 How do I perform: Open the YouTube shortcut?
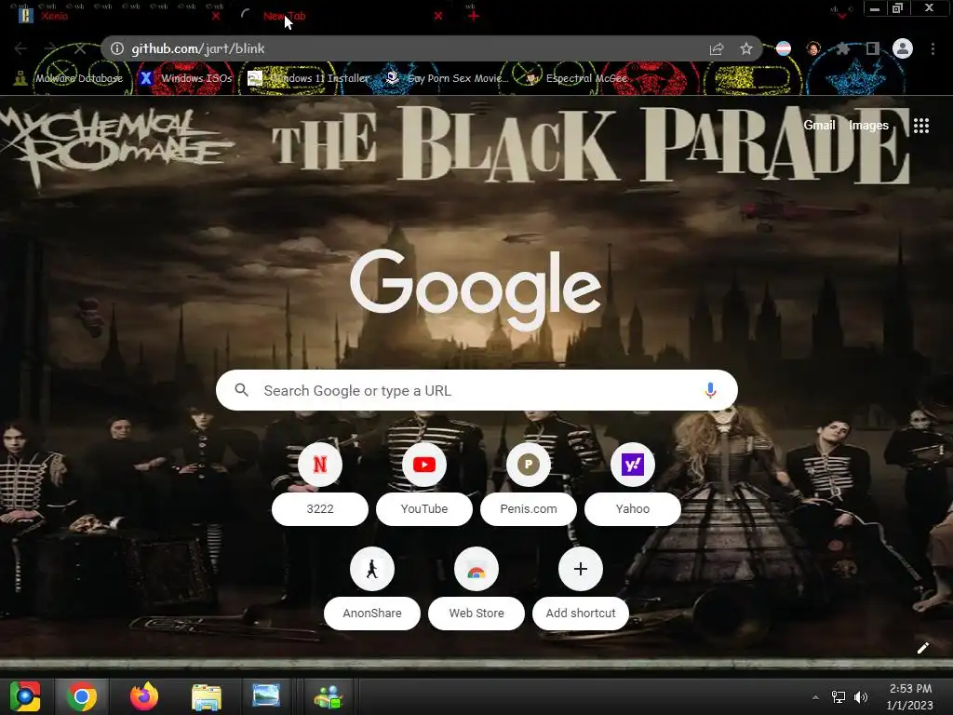point(424,484)
